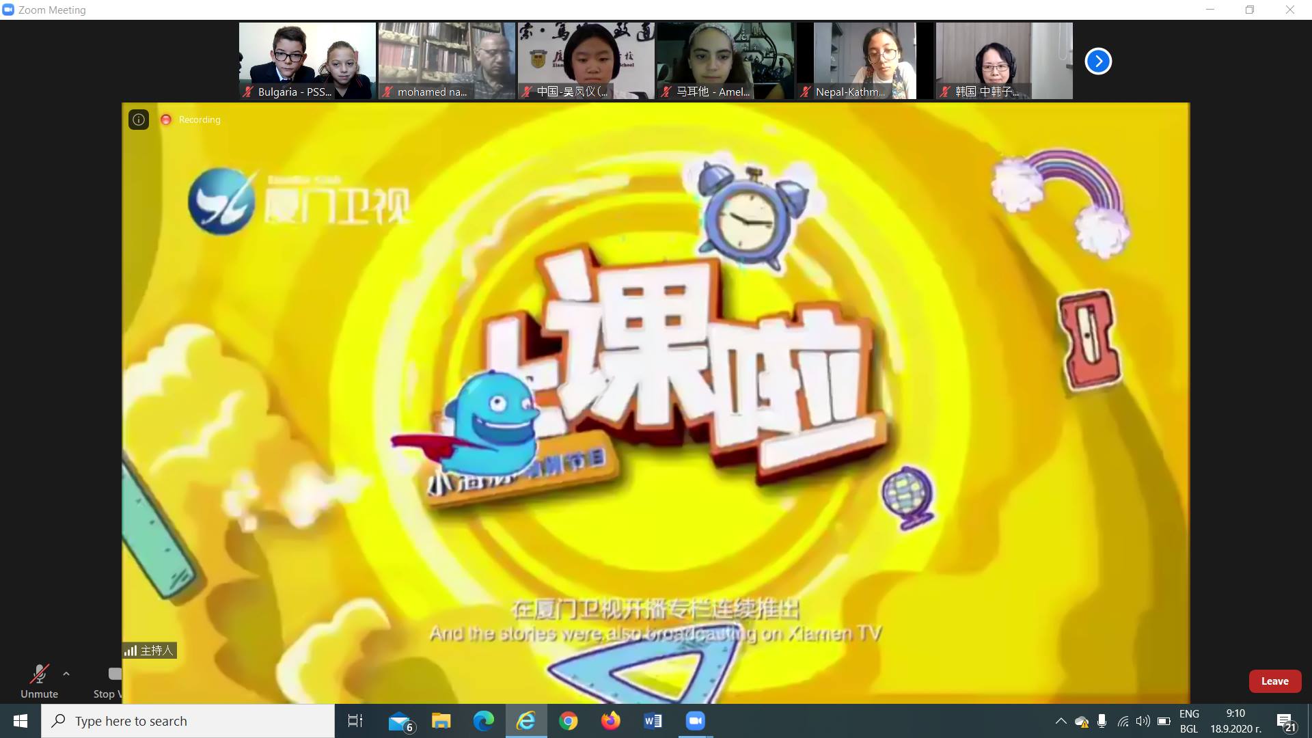Open Wi-Fi network settings tray icon
Viewport: 1312px width, 738px height.
pyautogui.click(x=1123, y=721)
